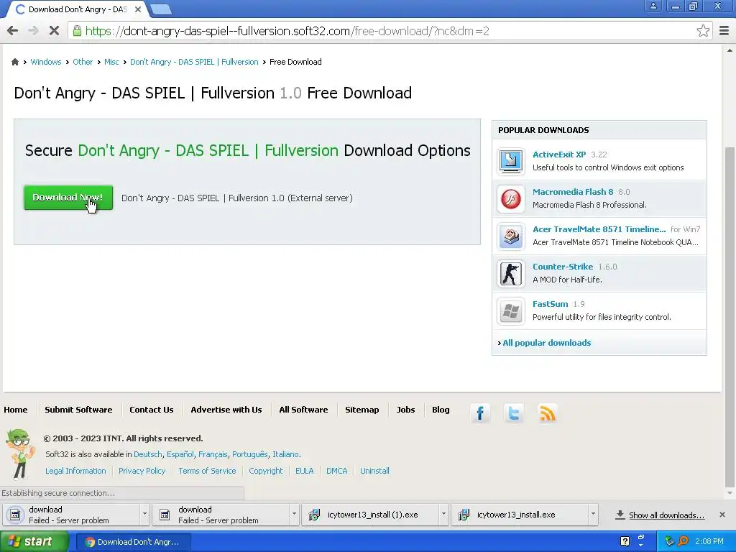Click the browser forward arrow
This screenshot has height=552, width=736.
coord(33,31)
